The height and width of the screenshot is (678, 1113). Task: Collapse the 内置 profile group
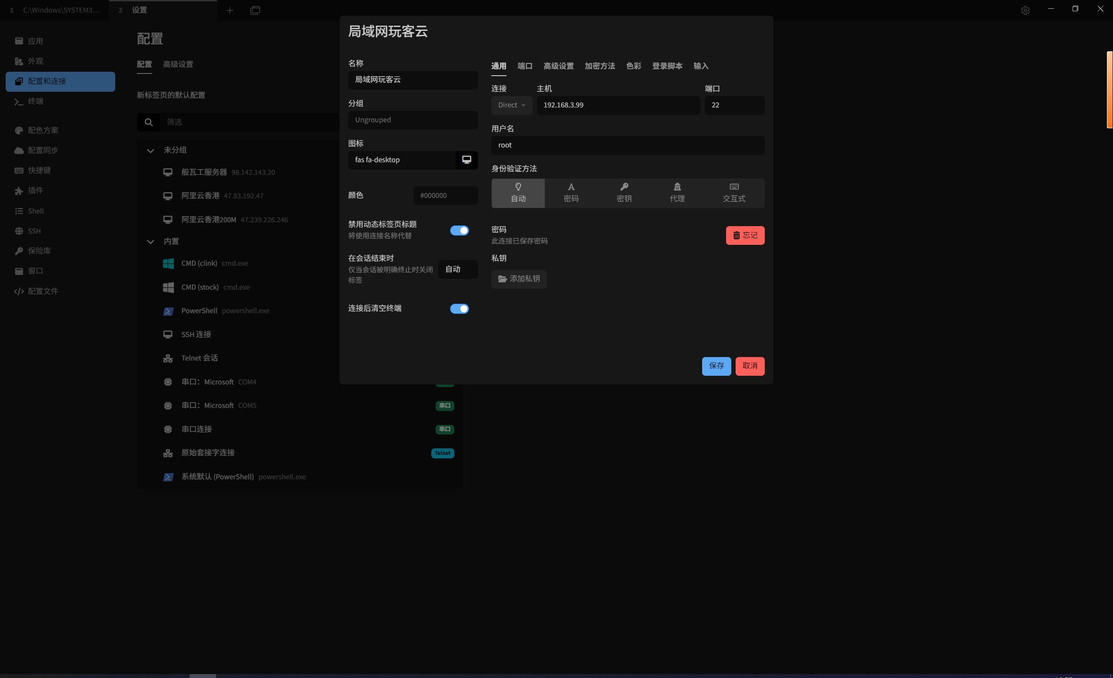[150, 242]
